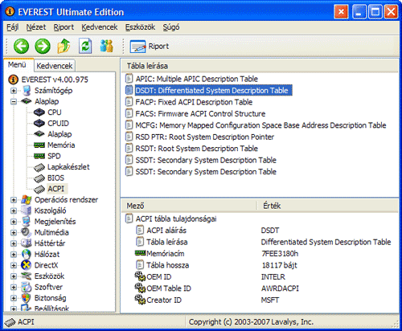Viewport: 402px width, 331px height.
Task: Go forward with the green right arrow
Action: [43, 46]
